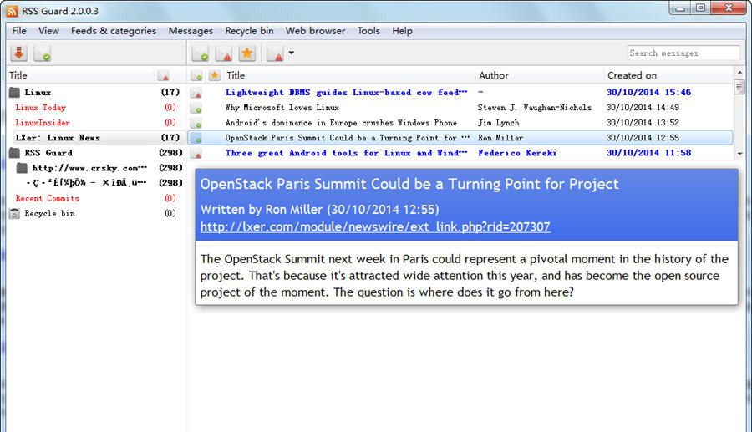Click the author Steven J. Vaughan-Nichols cell
This screenshot has height=432, width=752.
[x=534, y=108]
